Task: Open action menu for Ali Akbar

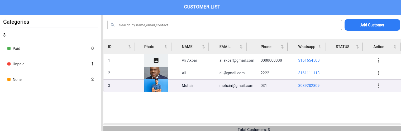Action: [379, 60]
